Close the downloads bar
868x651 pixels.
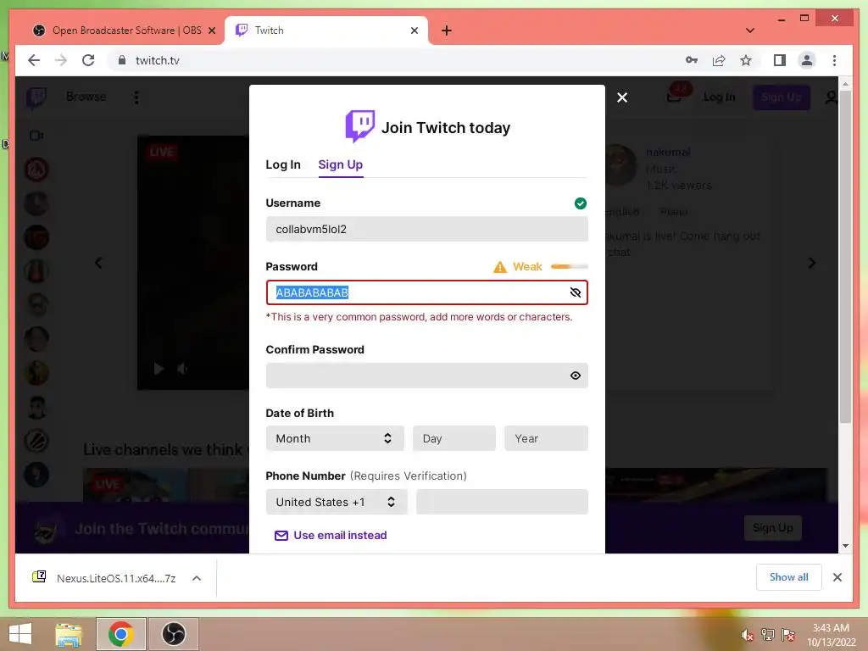(x=837, y=577)
